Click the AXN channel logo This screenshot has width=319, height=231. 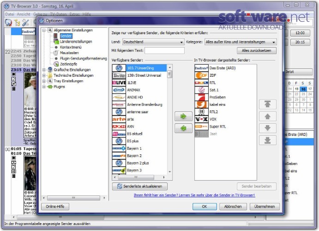pos(119,127)
